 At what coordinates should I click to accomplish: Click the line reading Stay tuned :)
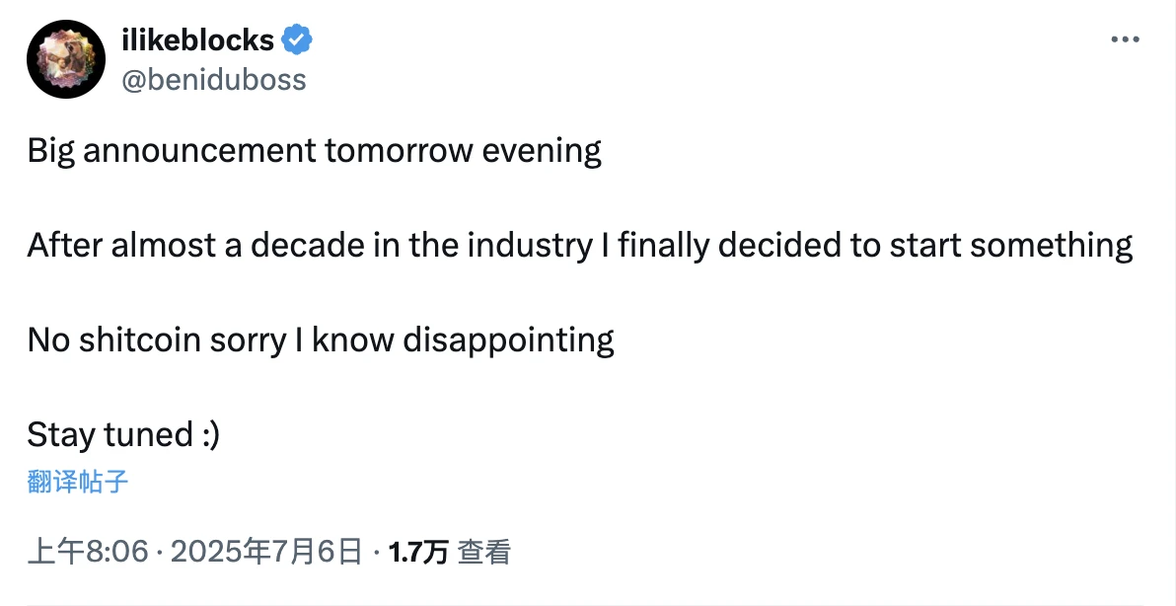tap(121, 434)
